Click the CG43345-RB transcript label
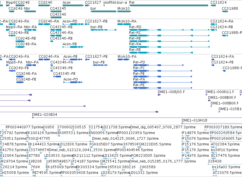Screen dimensions: 242x177 click(x=61, y=27)
